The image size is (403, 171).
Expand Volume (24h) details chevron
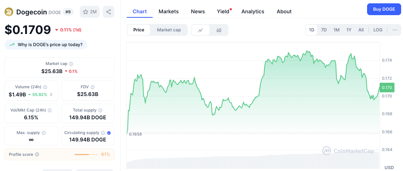coord(51,94)
